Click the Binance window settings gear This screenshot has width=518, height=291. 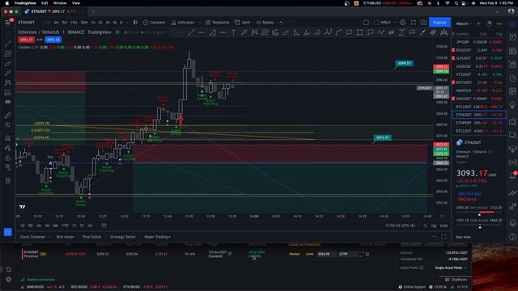point(9,279)
